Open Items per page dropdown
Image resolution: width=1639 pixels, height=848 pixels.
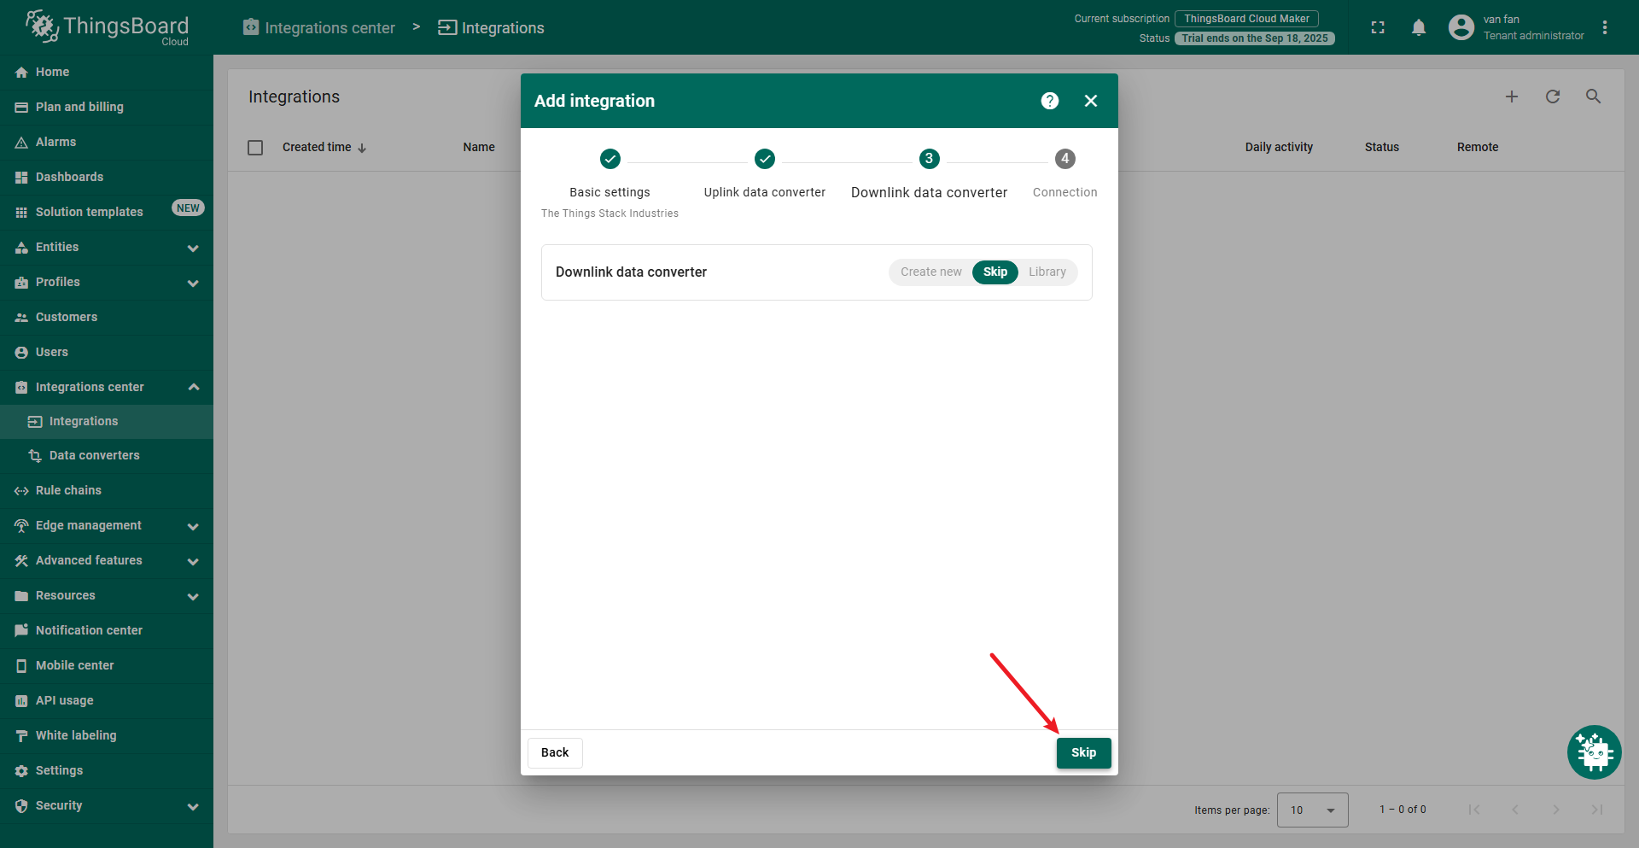pyautogui.click(x=1313, y=810)
